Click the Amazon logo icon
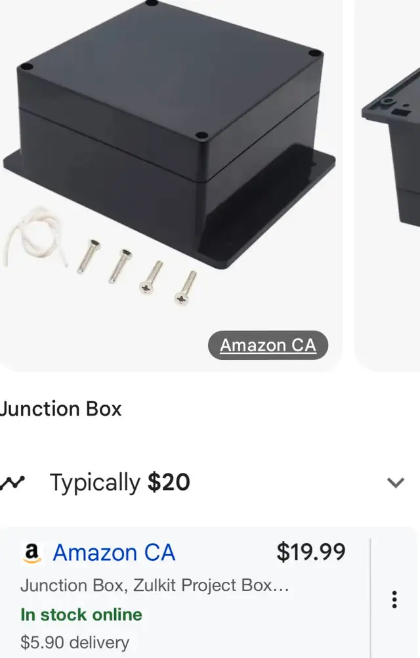This screenshot has height=658, width=420. [x=31, y=553]
